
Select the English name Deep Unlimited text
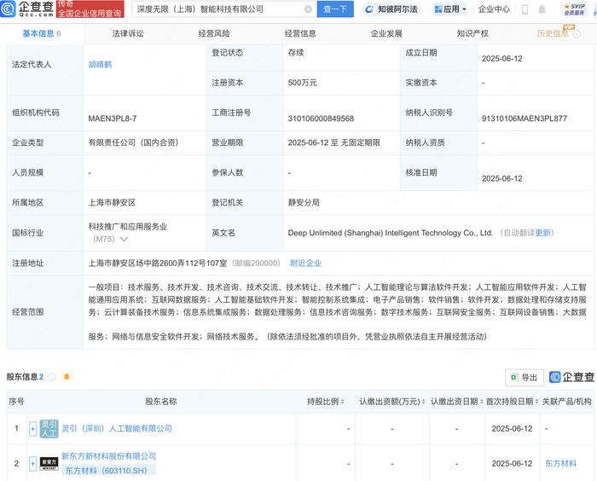point(391,233)
